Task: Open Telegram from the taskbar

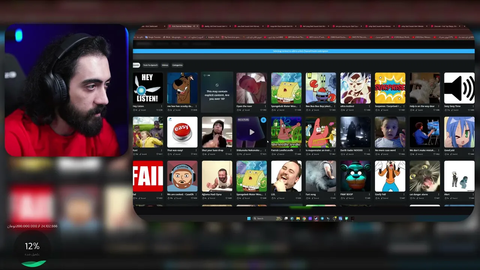Action: [322, 218]
